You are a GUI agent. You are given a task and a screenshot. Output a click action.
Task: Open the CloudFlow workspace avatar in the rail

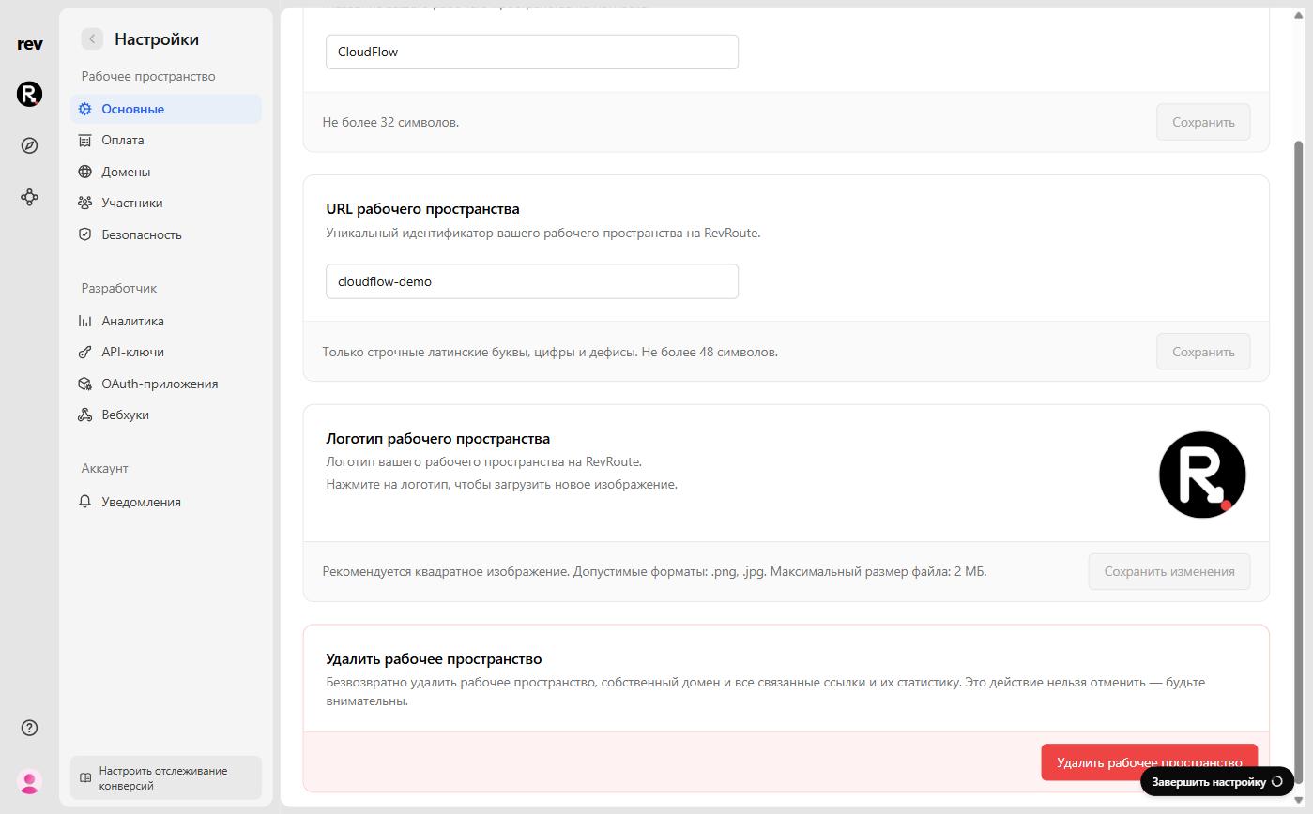30,94
